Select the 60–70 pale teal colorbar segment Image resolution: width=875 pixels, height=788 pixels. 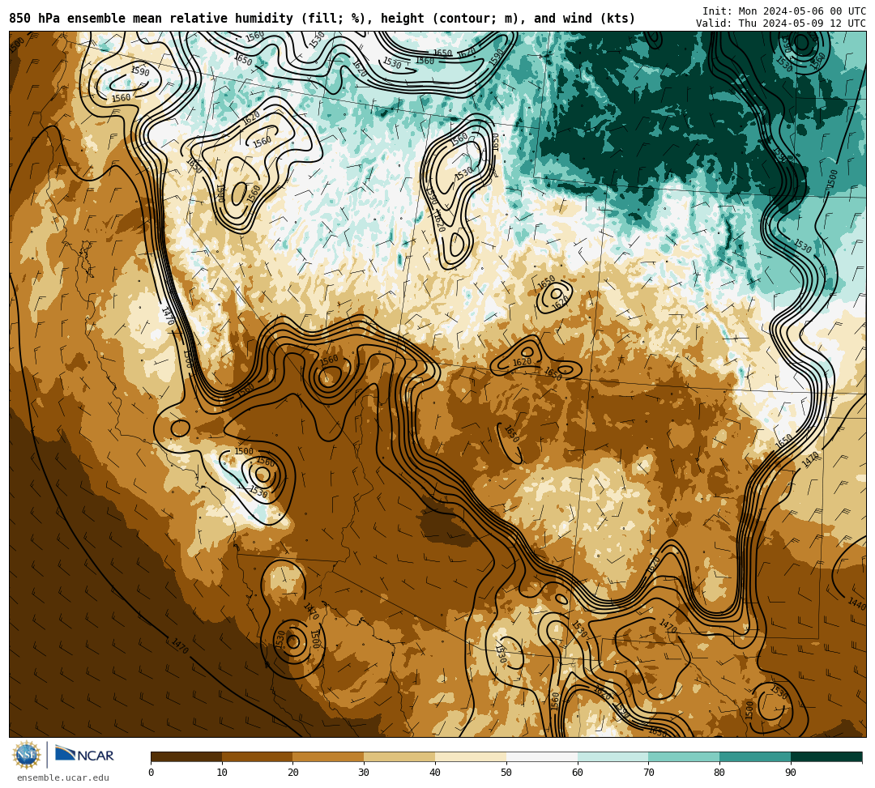tap(613, 756)
